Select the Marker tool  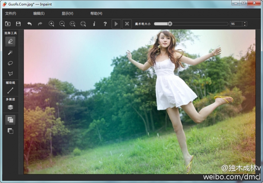click(11, 42)
